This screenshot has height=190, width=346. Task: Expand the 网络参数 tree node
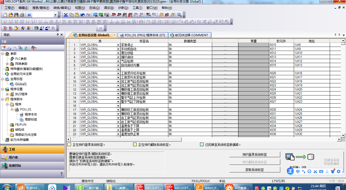click(x=7, y=64)
